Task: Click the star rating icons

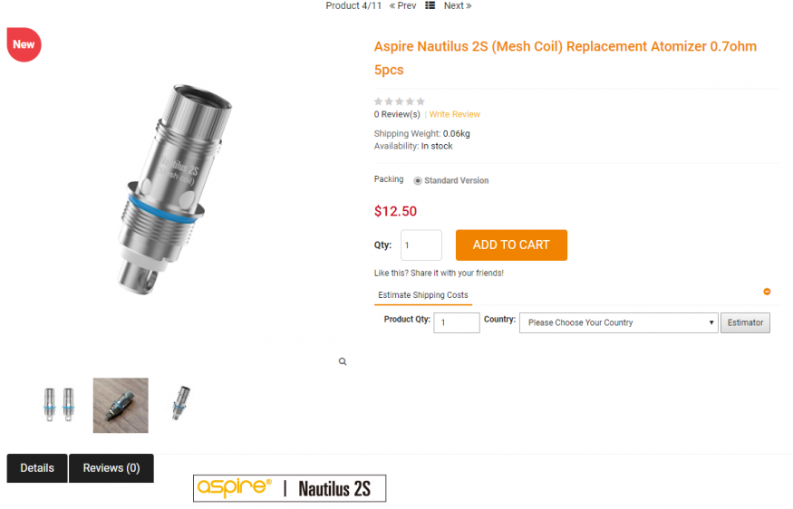Action: point(399,101)
